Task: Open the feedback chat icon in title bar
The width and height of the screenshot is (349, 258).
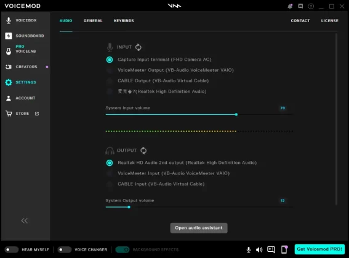Action: pyautogui.click(x=300, y=6)
